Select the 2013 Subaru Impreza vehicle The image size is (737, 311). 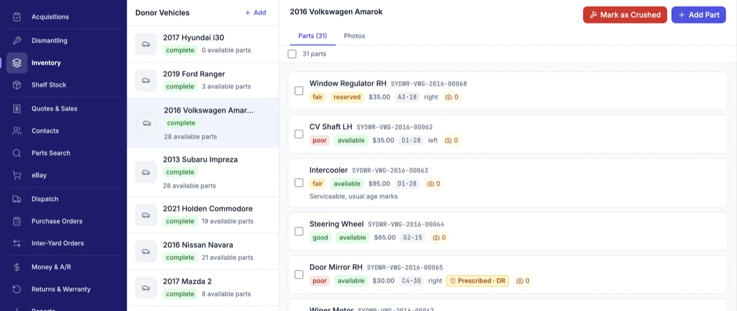click(203, 172)
